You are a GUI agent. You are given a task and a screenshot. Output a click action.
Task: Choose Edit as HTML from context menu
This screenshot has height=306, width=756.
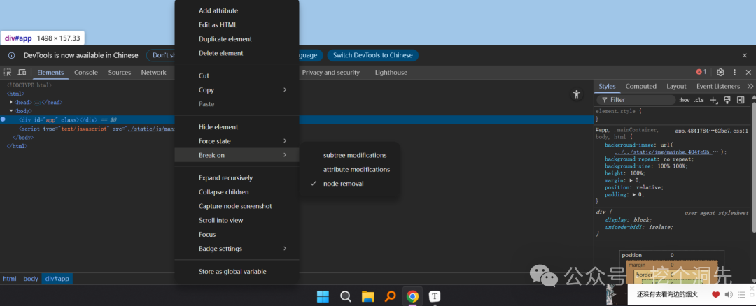coord(237,25)
